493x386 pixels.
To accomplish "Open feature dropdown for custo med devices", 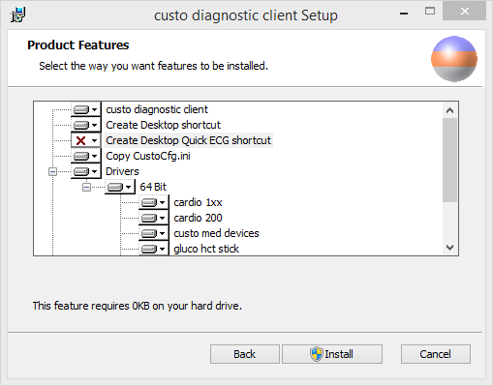I will point(153,233).
